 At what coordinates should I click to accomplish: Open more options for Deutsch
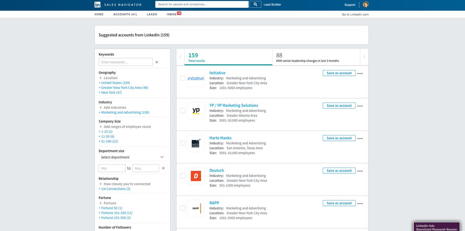360,171
